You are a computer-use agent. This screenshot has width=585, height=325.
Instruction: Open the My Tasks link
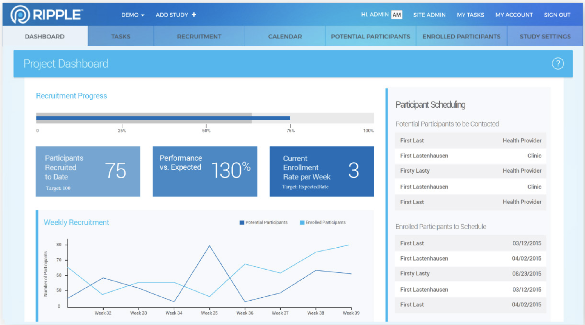(x=470, y=15)
